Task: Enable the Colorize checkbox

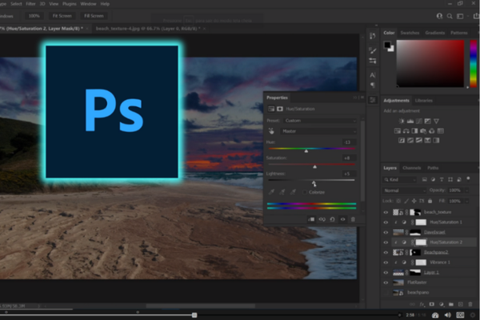Action: [305, 192]
